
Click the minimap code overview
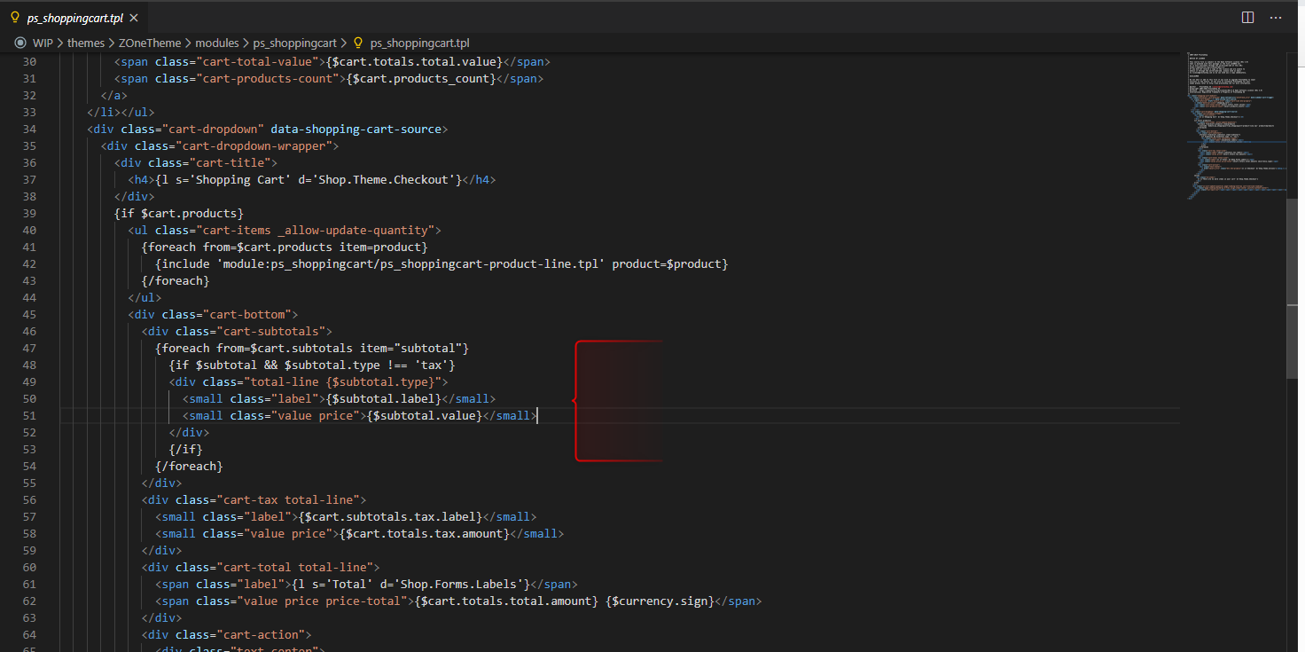pyautogui.click(x=1236, y=124)
